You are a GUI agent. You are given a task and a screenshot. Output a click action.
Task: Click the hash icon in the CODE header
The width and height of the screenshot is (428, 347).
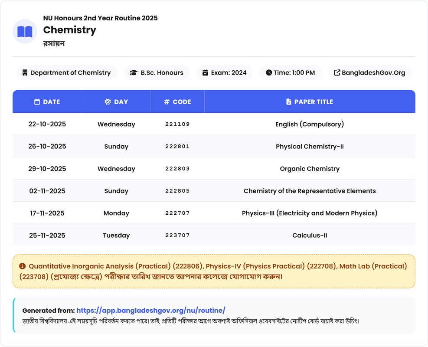click(x=167, y=102)
